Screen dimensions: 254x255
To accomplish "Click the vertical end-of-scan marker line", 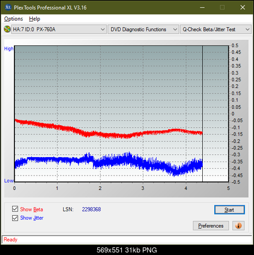I will coord(203,114).
